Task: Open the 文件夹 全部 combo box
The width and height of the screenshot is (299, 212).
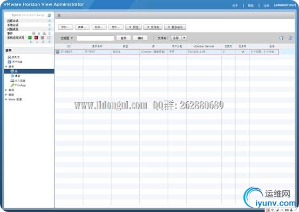Action: click(179, 38)
